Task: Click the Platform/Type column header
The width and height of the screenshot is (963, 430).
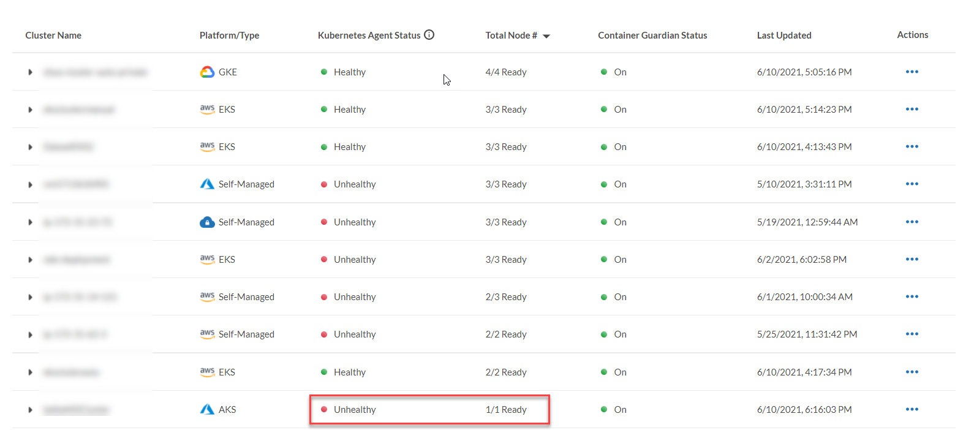Action: [x=229, y=36]
